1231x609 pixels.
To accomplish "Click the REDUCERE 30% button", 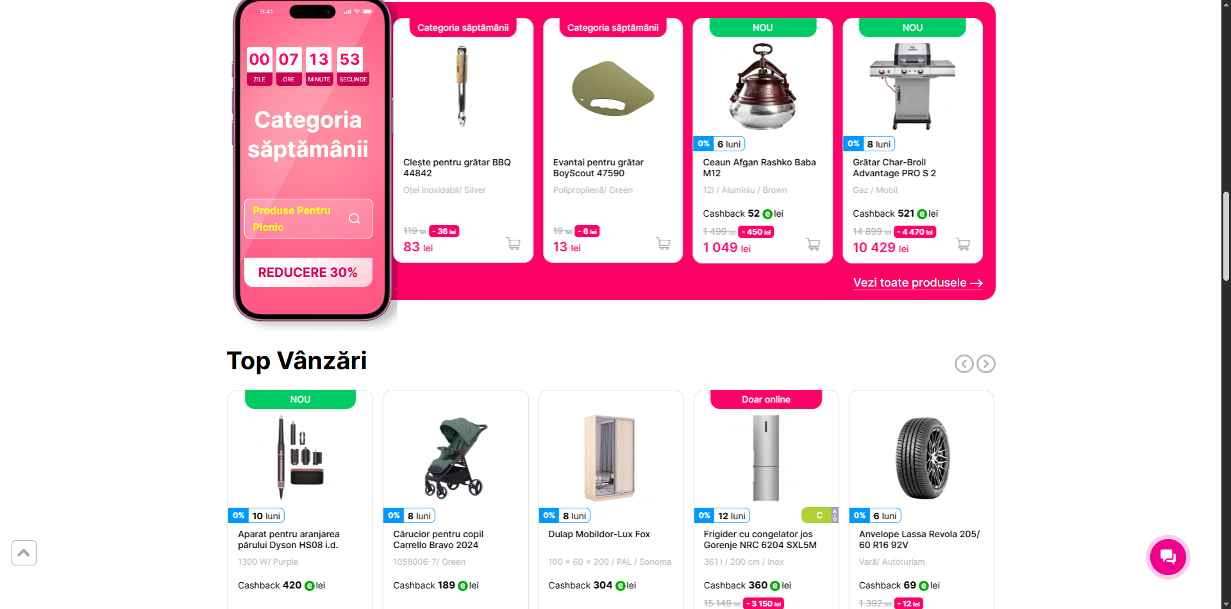I will pos(308,272).
